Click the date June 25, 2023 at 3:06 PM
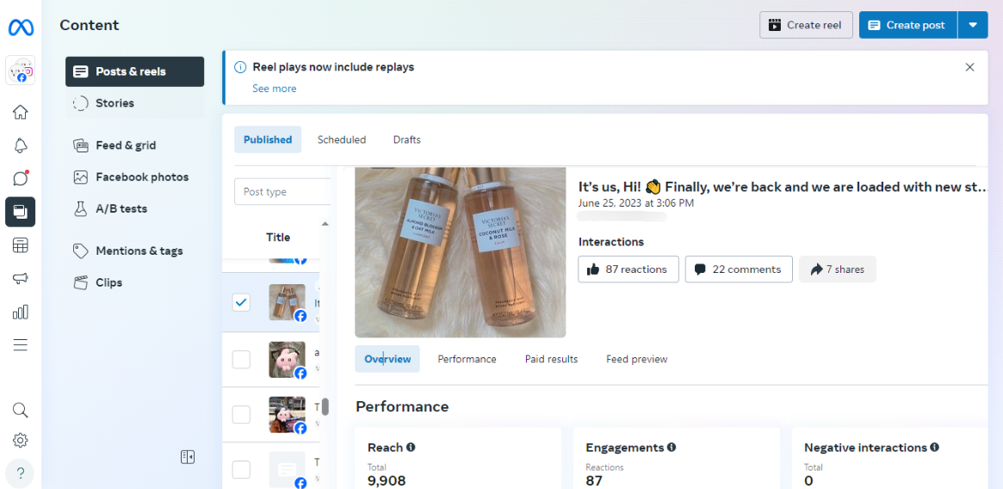This screenshot has width=1003, height=489. 636,203
